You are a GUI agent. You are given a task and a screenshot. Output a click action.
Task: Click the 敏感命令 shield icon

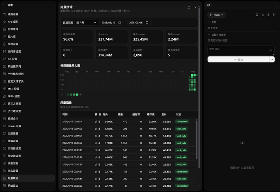[4, 119]
